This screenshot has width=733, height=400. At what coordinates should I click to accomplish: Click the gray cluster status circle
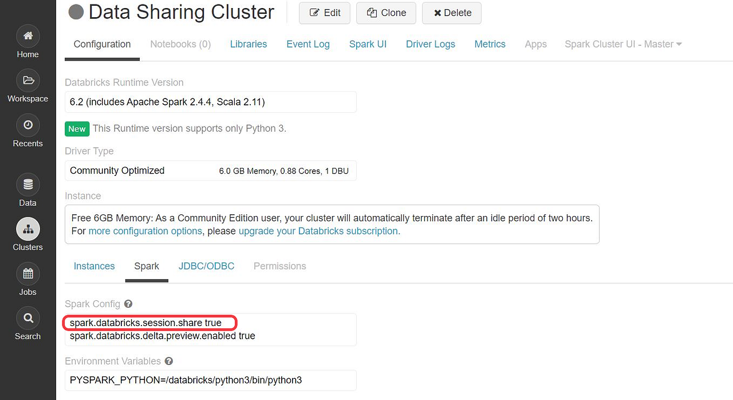pos(76,12)
